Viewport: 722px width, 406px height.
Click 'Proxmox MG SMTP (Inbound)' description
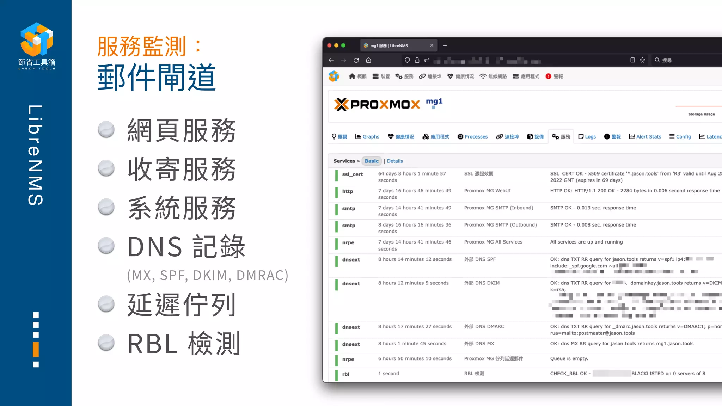[498, 208]
